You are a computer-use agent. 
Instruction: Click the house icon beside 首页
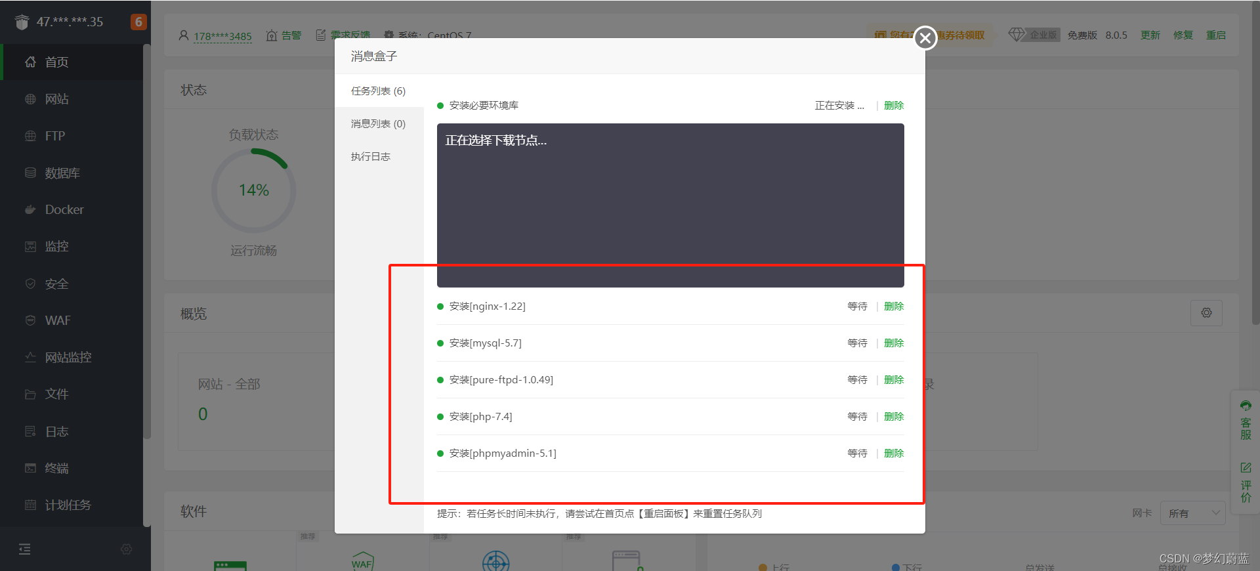tap(30, 62)
